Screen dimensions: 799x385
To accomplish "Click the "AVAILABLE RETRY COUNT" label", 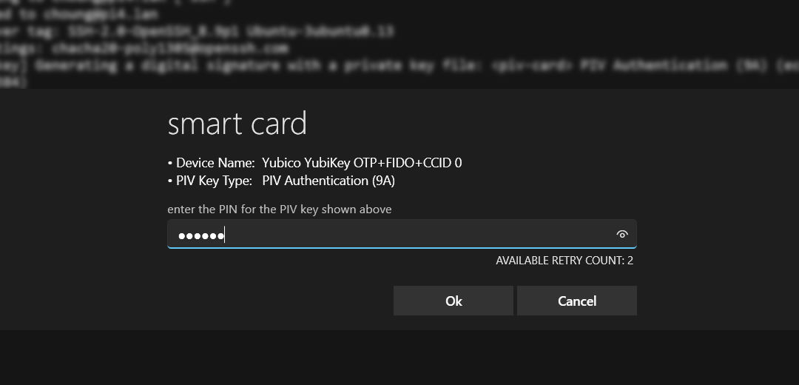I will (559, 261).
